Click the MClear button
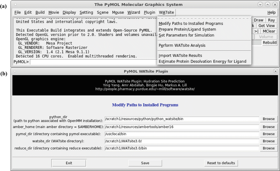The height and width of the screenshot is (171, 280). 269,31
